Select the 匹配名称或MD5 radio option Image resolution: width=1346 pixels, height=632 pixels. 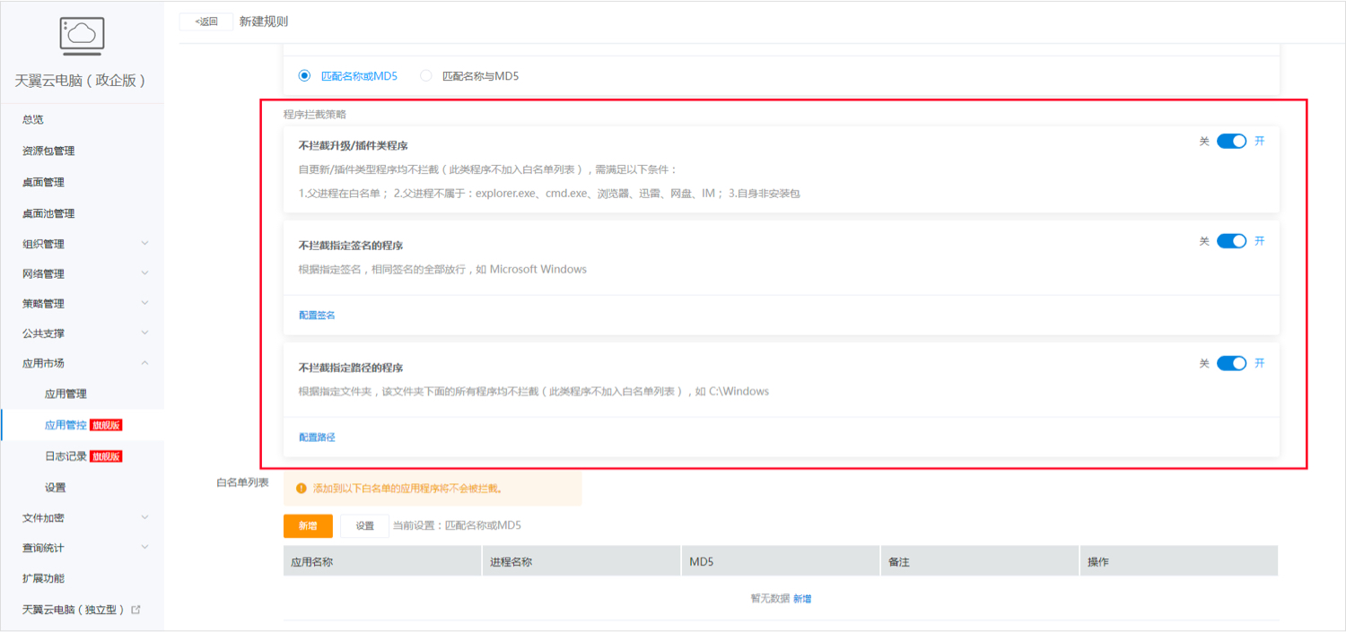coord(303,75)
